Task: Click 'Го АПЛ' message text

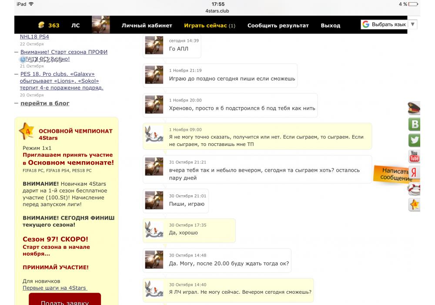Action: (179, 49)
